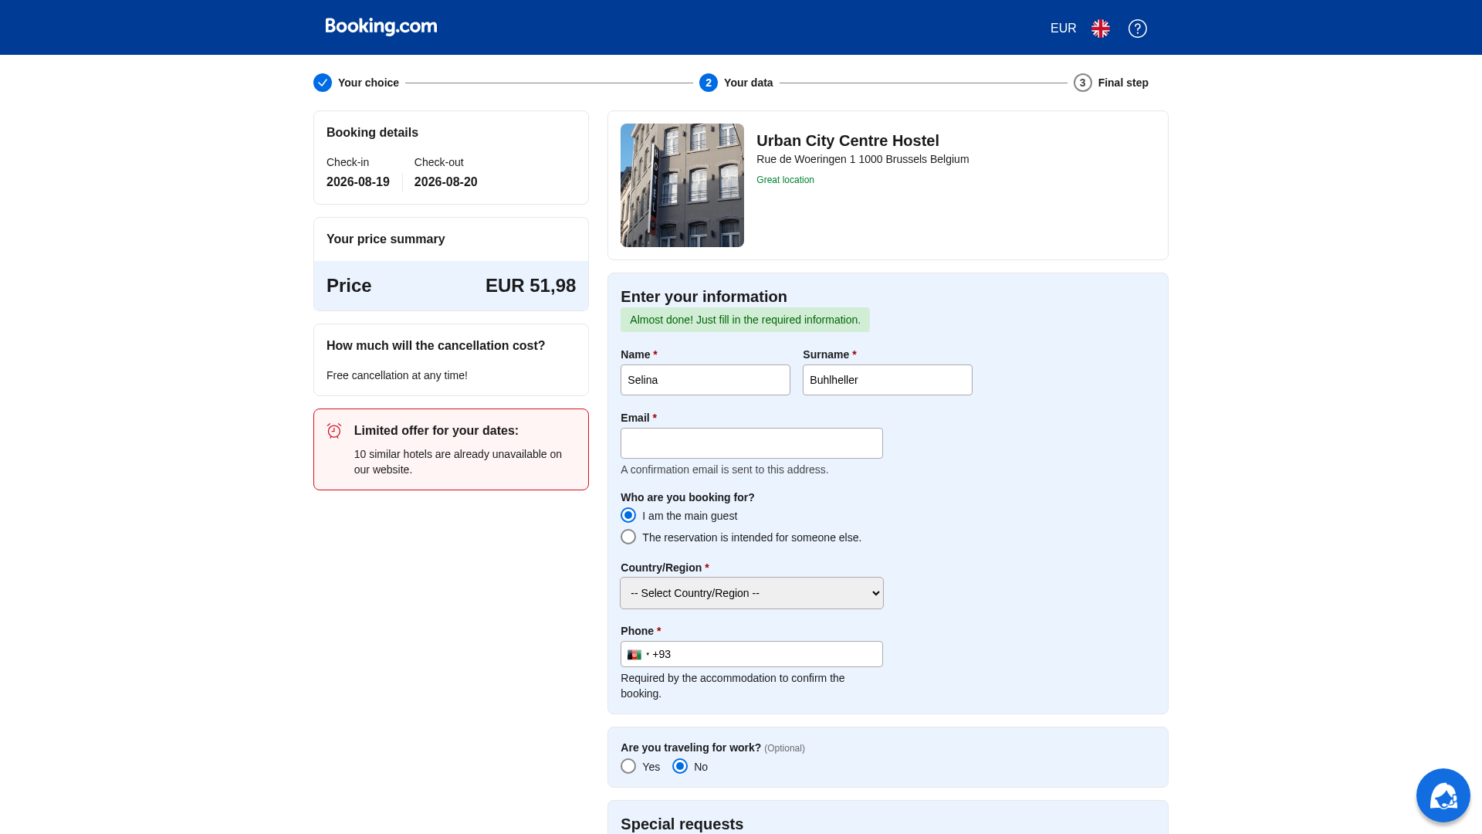Click into the Surname field with Buhlheller

tap(888, 380)
